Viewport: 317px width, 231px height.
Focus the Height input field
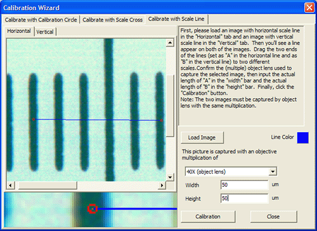coord(244,198)
